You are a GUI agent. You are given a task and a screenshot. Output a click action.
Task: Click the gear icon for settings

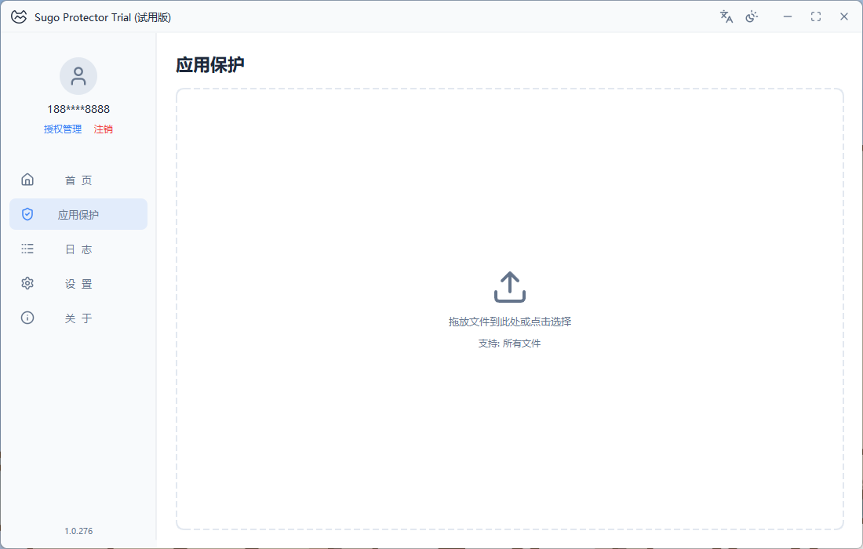(x=27, y=283)
